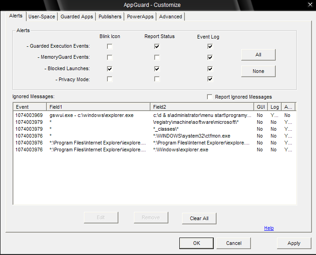Check Report Ignored Messages box
316x255 pixels.
coord(210,97)
